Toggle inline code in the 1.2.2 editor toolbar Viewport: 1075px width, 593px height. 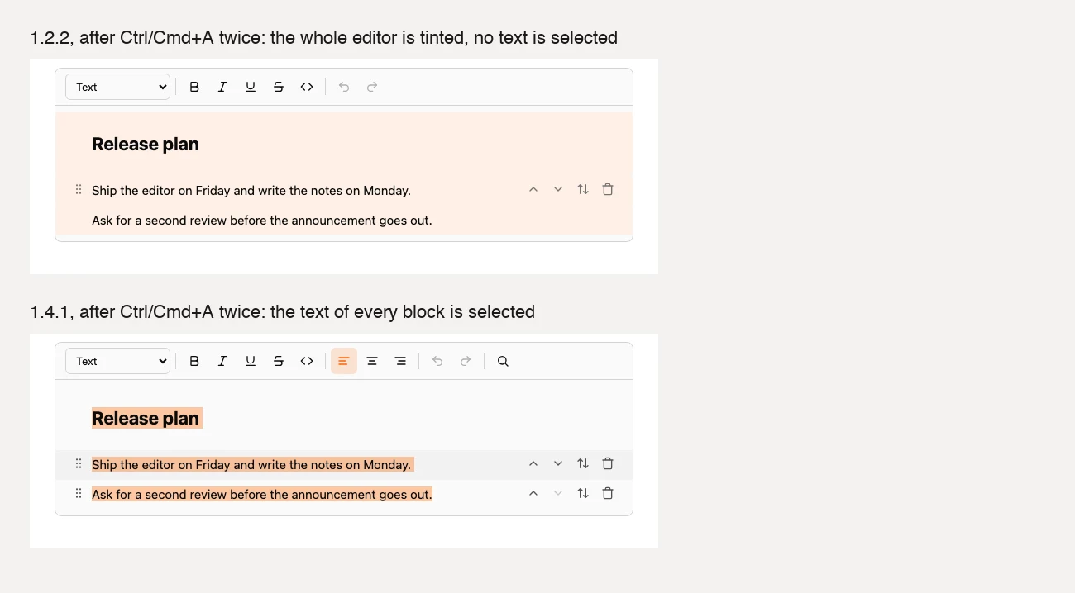coord(307,87)
